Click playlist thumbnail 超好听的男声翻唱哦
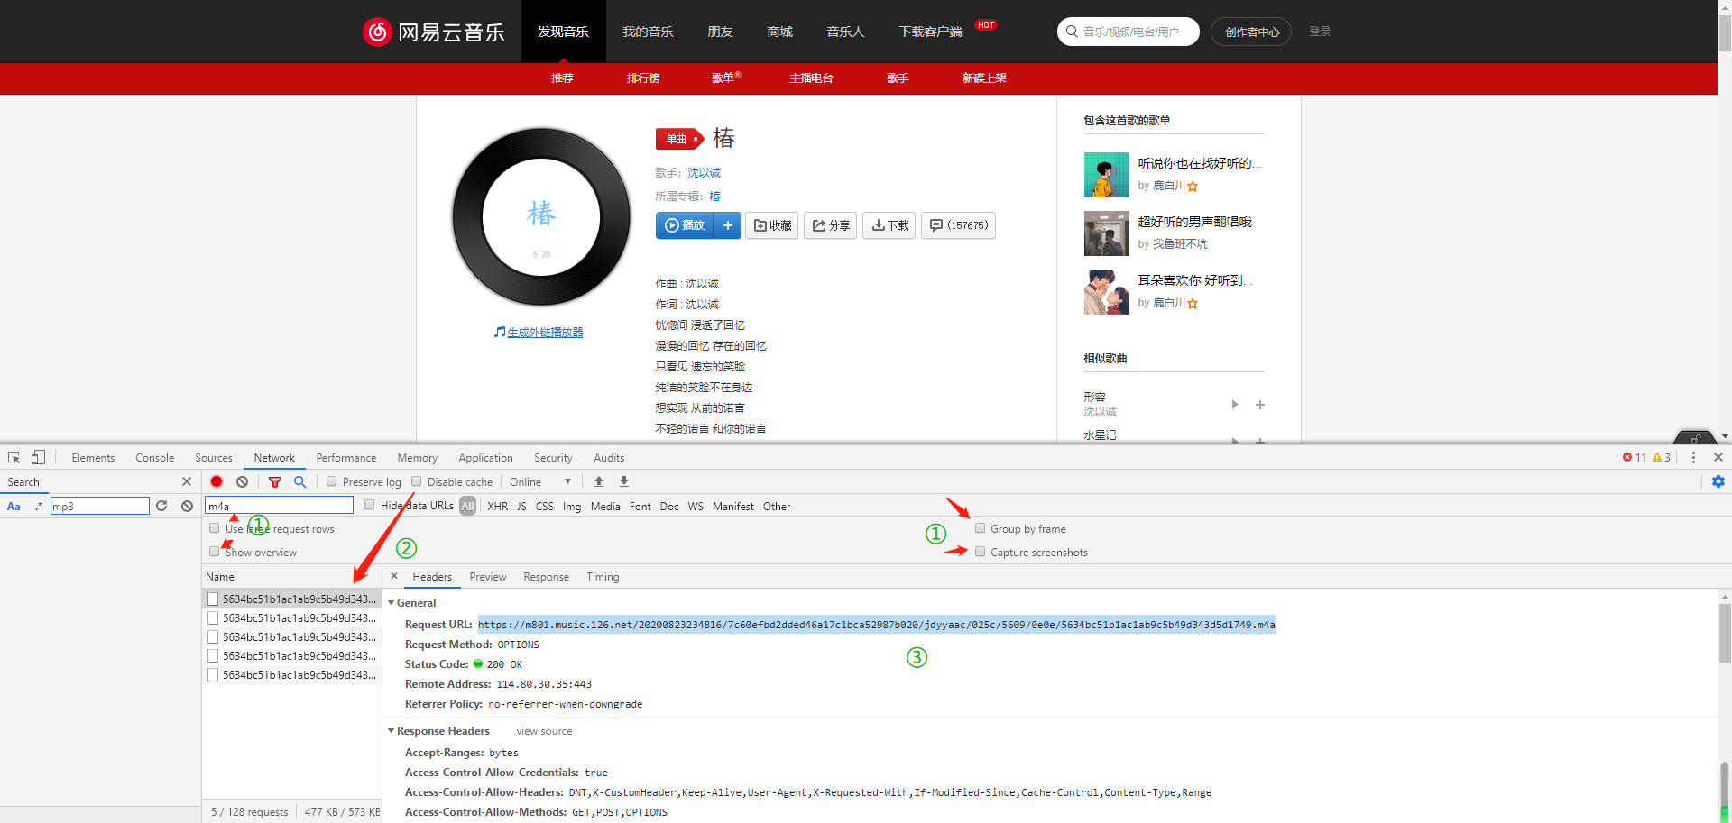1732x823 pixels. [x=1107, y=233]
